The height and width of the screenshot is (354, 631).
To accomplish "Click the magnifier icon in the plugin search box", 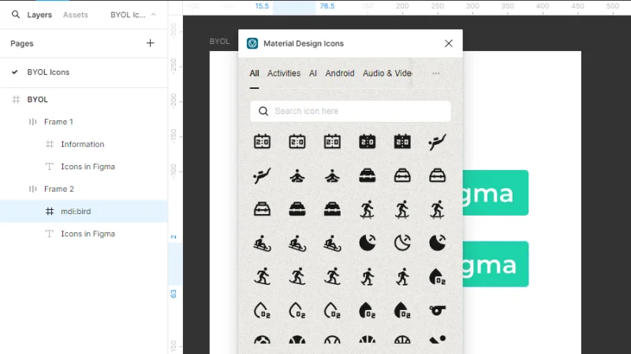I will click(263, 111).
